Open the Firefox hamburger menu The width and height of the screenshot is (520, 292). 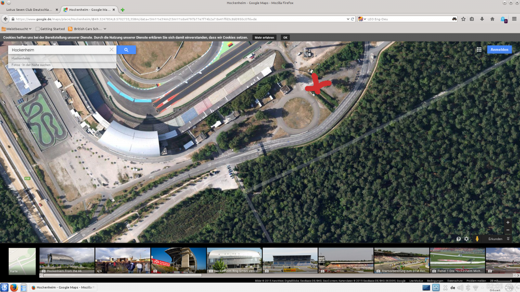[x=514, y=19]
